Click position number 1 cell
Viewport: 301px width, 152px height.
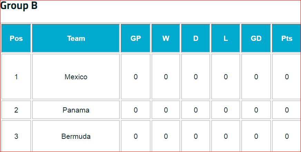(x=16, y=77)
